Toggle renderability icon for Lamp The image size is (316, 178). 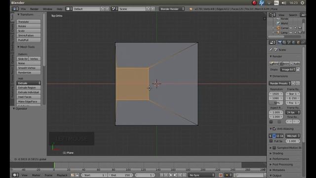tap(300, 33)
